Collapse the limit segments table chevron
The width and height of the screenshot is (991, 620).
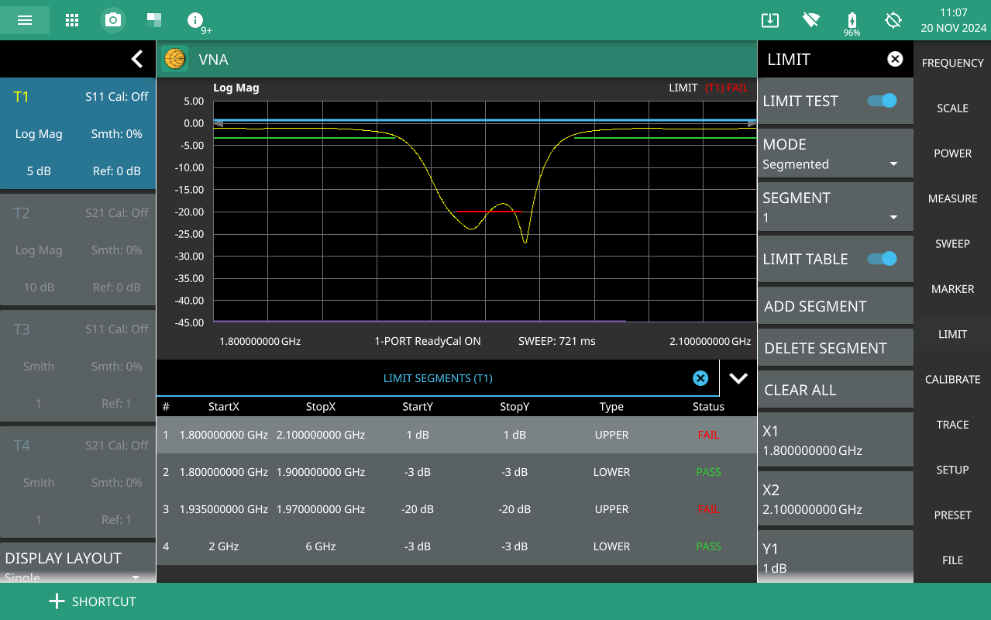click(738, 378)
